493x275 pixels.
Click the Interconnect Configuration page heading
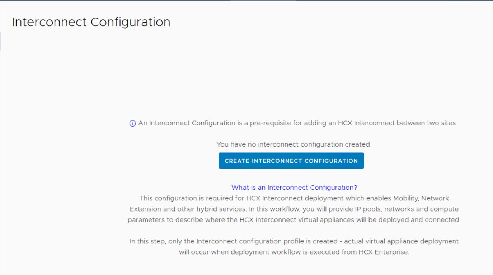click(x=91, y=22)
